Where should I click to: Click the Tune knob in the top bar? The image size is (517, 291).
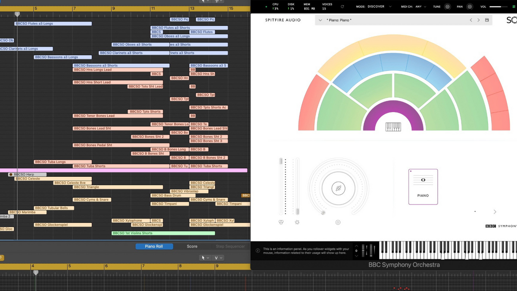447,6
